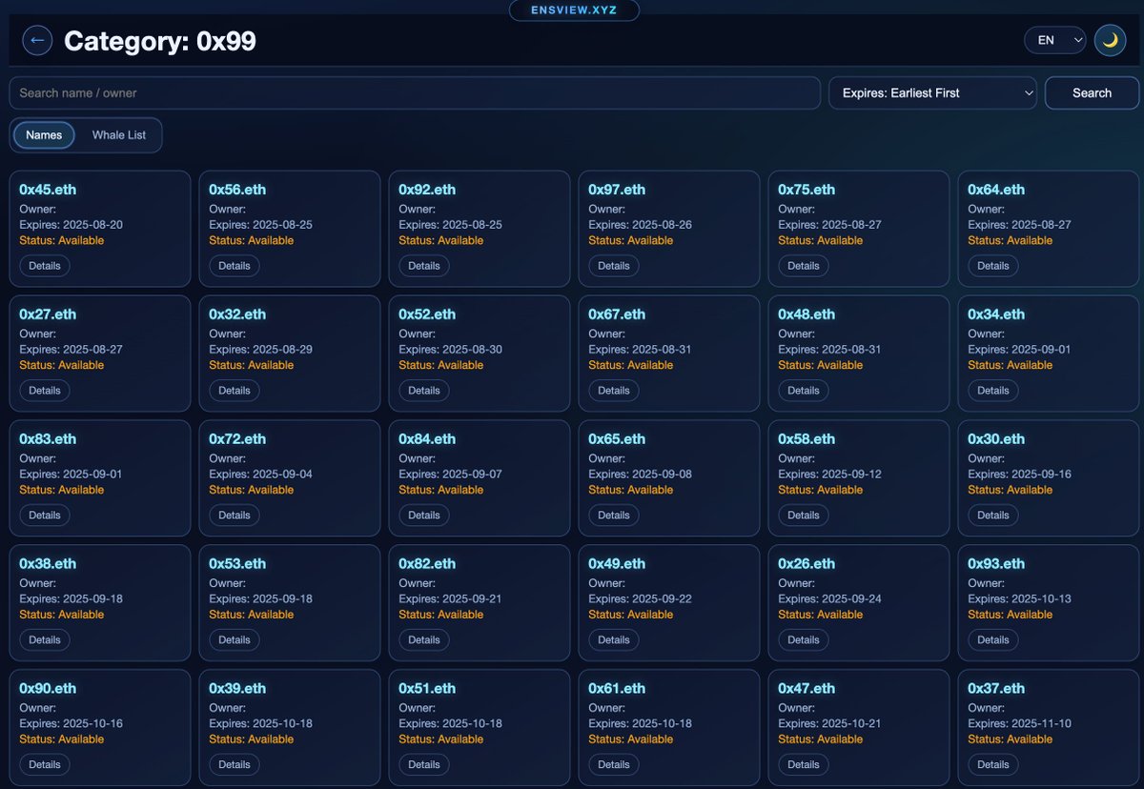The height and width of the screenshot is (789, 1144).
Task: Click the ENSVIEW.XYZ badge
Action: coord(574,10)
